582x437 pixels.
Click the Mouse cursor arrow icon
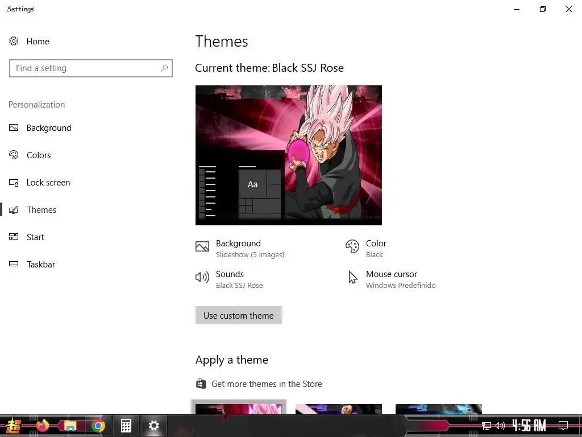[x=352, y=277]
